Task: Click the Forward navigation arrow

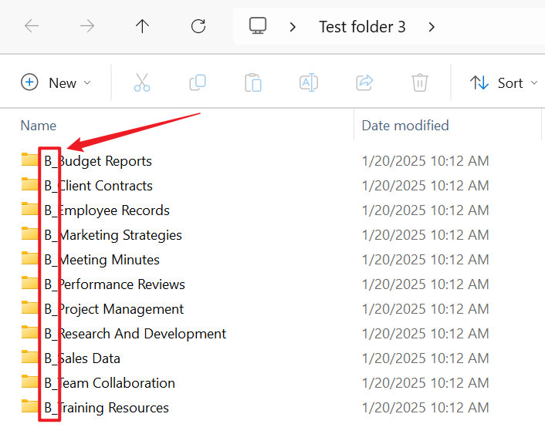Action: pos(87,26)
